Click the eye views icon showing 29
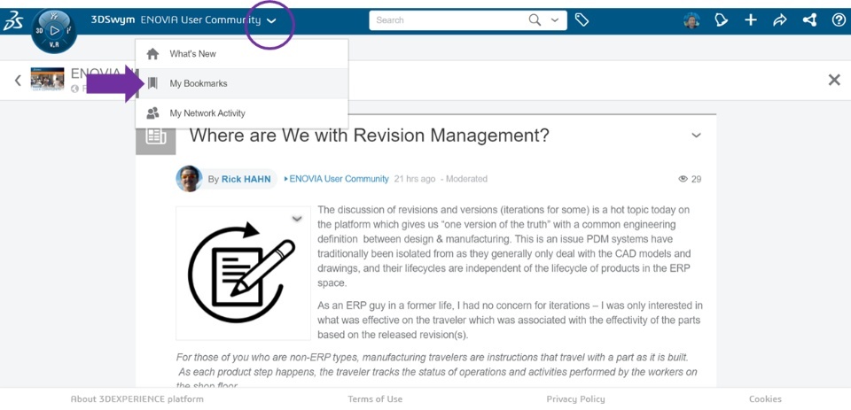The height and width of the screenshot is (410, 851). click(x=683, y=179)
